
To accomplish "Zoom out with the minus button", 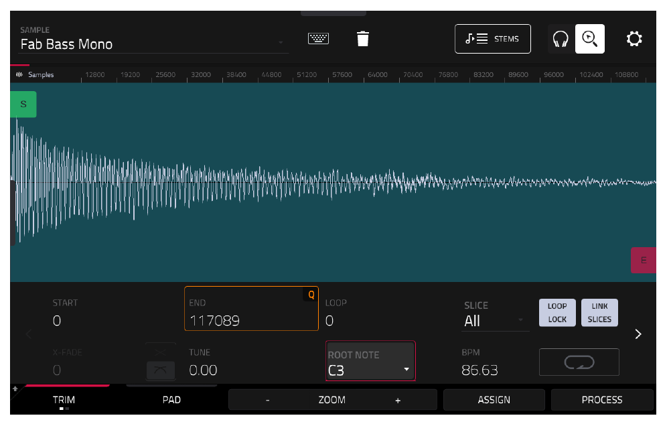I will click(268, 400).
